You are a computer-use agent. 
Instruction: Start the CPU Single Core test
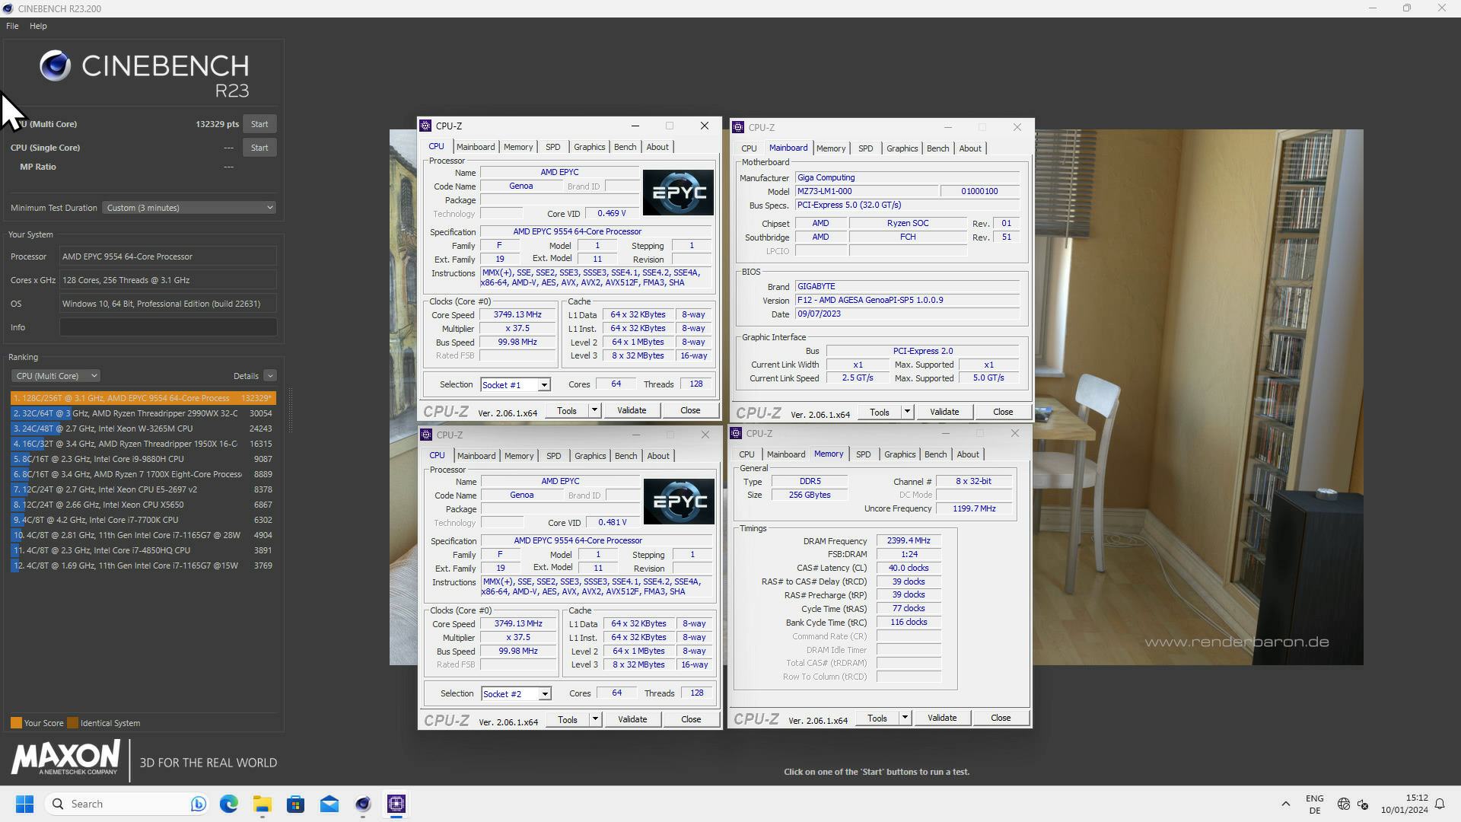259,148
